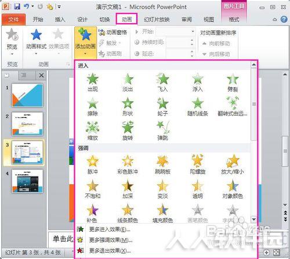The height and width of the screenshot is (259, 290).
Task: Switch to the 切换 Transitions tab
Action: [x=104, y=20]
